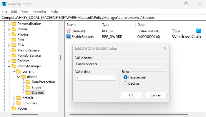Click the values pane horizontal scrollbar
Viewport: 206px width, 117px height.
click(x=129, y=115)
